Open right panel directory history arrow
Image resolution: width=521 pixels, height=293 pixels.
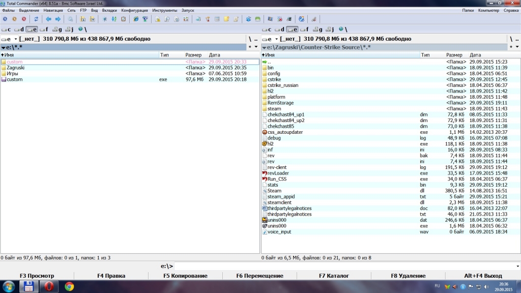click(517, 47)
